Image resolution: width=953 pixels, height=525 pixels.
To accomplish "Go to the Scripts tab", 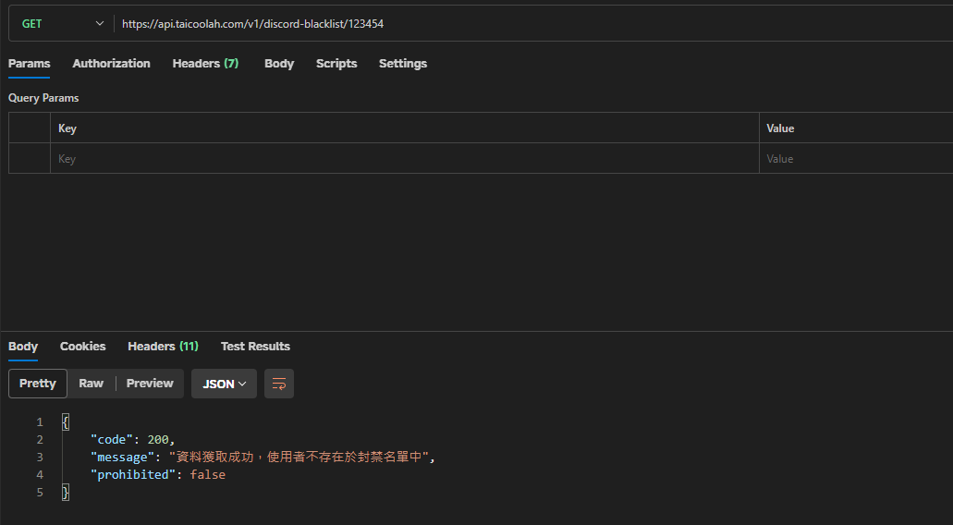I will (x=336, y=64).
